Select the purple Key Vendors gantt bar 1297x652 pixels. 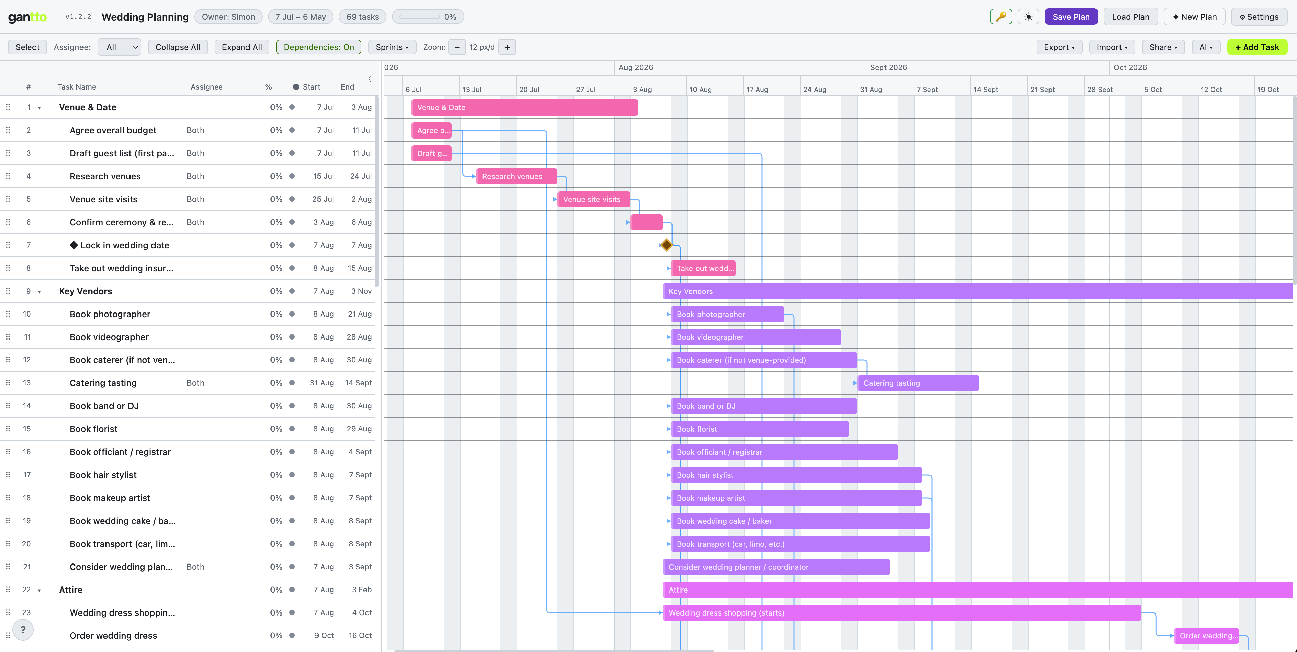pyautogui.click(x=977, y=291)
